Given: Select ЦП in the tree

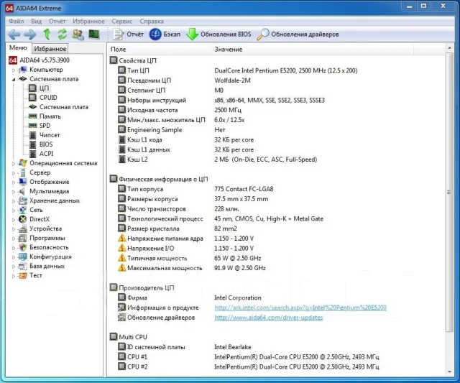Looking at the screenshot, I should (39, 88).
